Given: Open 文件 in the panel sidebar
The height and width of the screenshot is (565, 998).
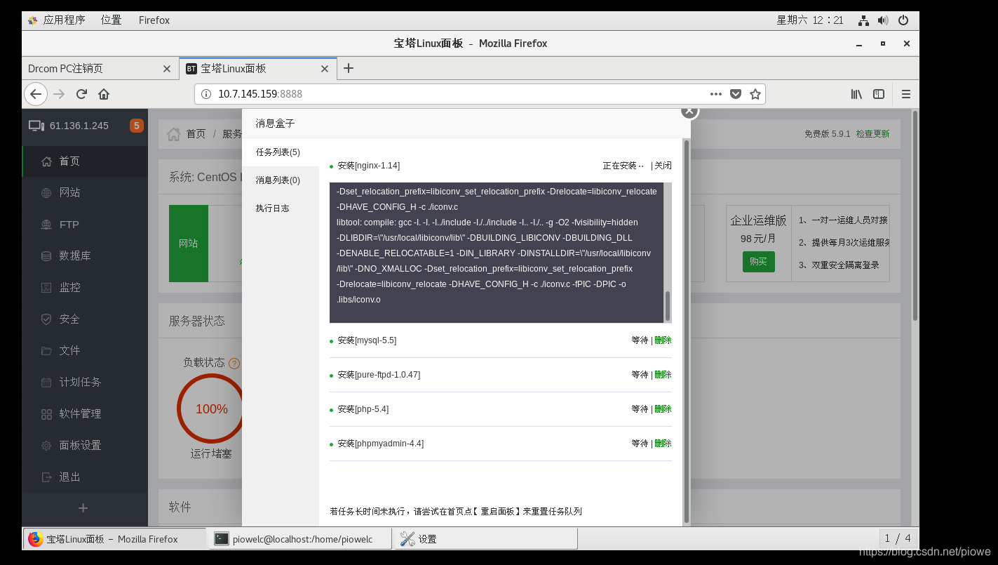Looking at the screenshot, I should point(85,351).
